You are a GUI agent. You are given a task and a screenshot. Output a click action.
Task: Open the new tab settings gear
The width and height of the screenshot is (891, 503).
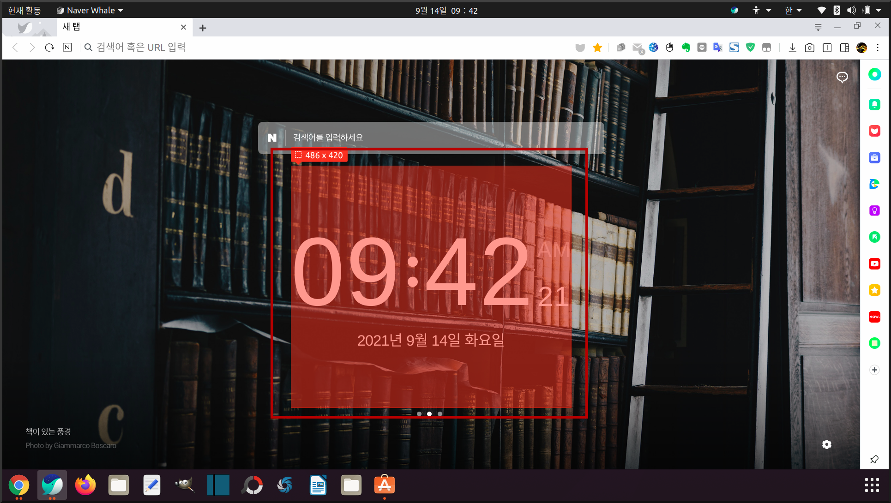(x=827, y=444)
